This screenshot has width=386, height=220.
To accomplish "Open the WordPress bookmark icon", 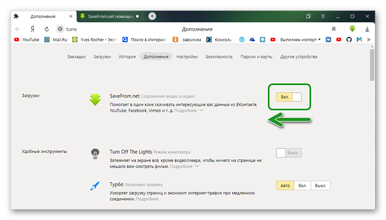I will coord(242,40).
